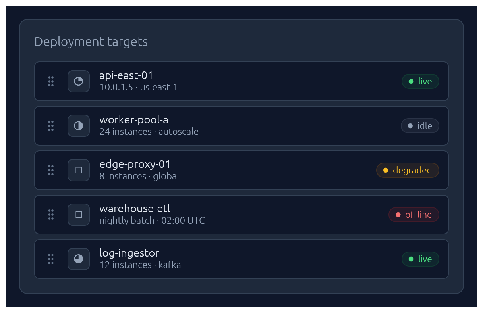
Task: Click the drag handle for api-east-01
Action: point(51,81)
